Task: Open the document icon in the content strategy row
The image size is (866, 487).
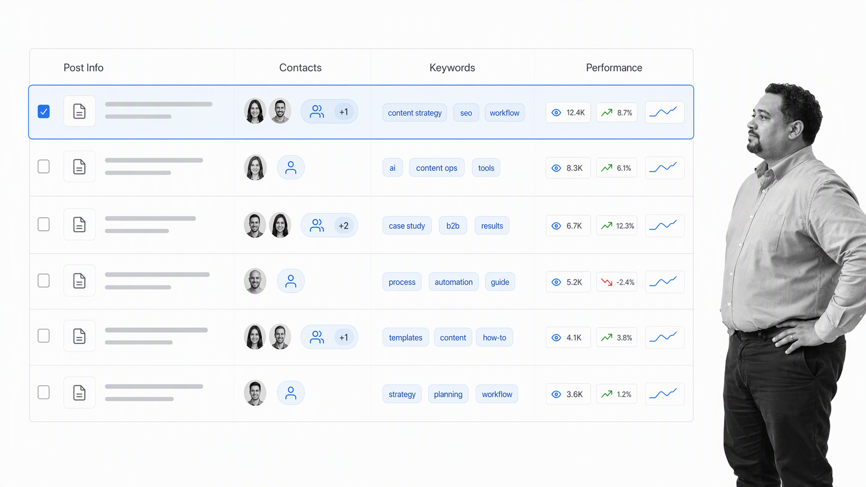Action: [79, 111]
